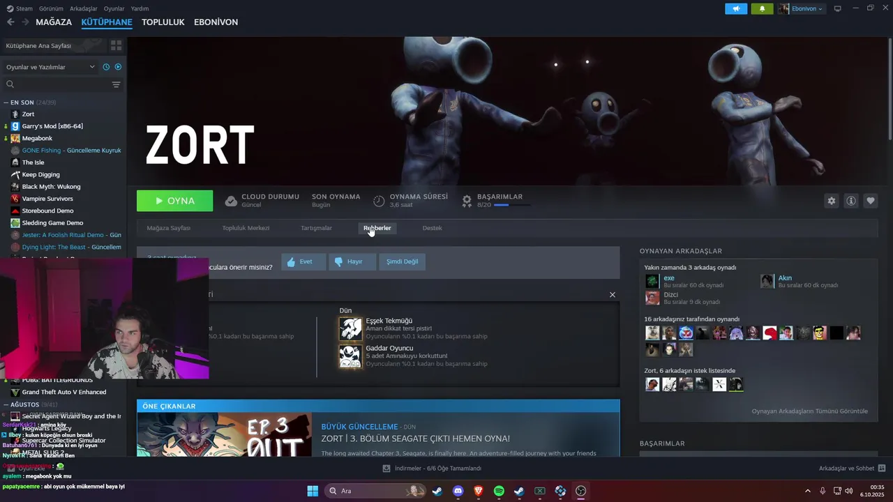Close the achievements activity panel

(x=613, y=295)
